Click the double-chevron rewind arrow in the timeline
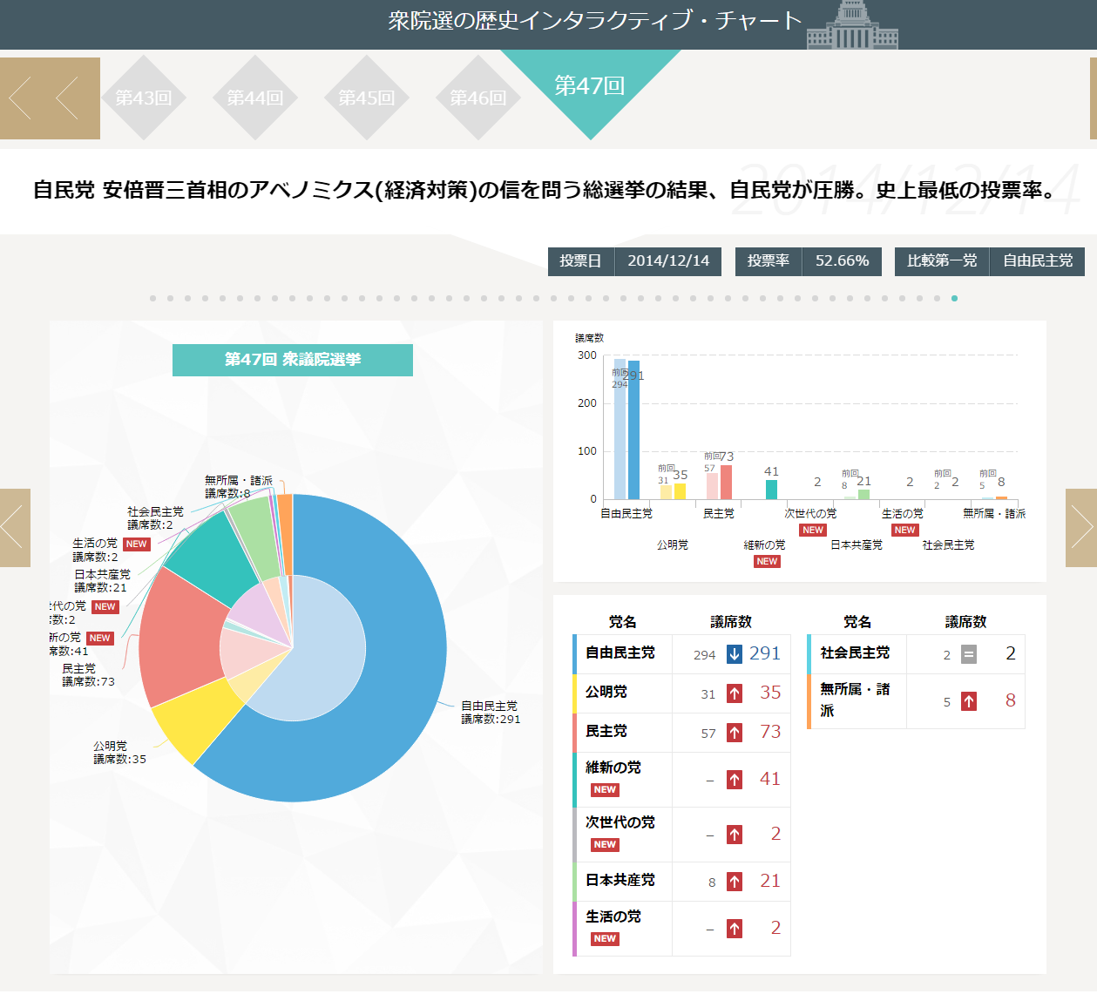The width and height of the screenshot is (1097, 994). pyautogui.click(x=50, y=98)
